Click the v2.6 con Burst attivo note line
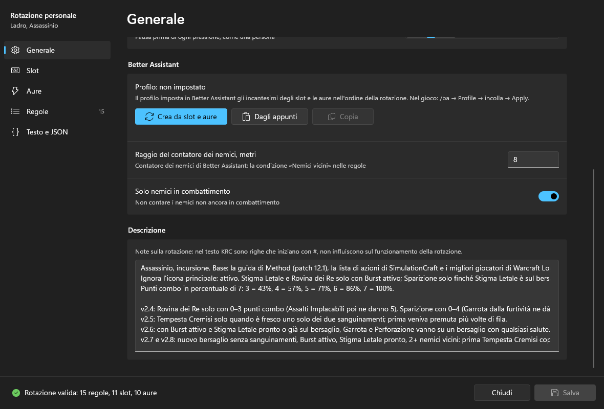The width and height of the screenshot is (604, 409). pyautogui.click(x=345, y=329)
